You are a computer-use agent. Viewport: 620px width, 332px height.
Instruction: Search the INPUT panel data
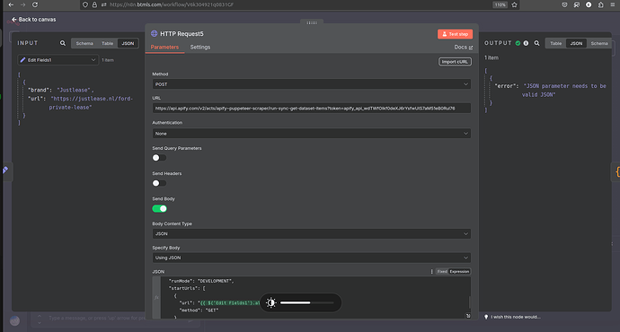pos(63,43)
